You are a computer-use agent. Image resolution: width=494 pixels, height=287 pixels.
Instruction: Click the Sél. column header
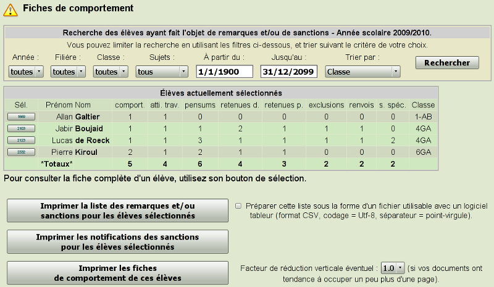tap(21, 105)
